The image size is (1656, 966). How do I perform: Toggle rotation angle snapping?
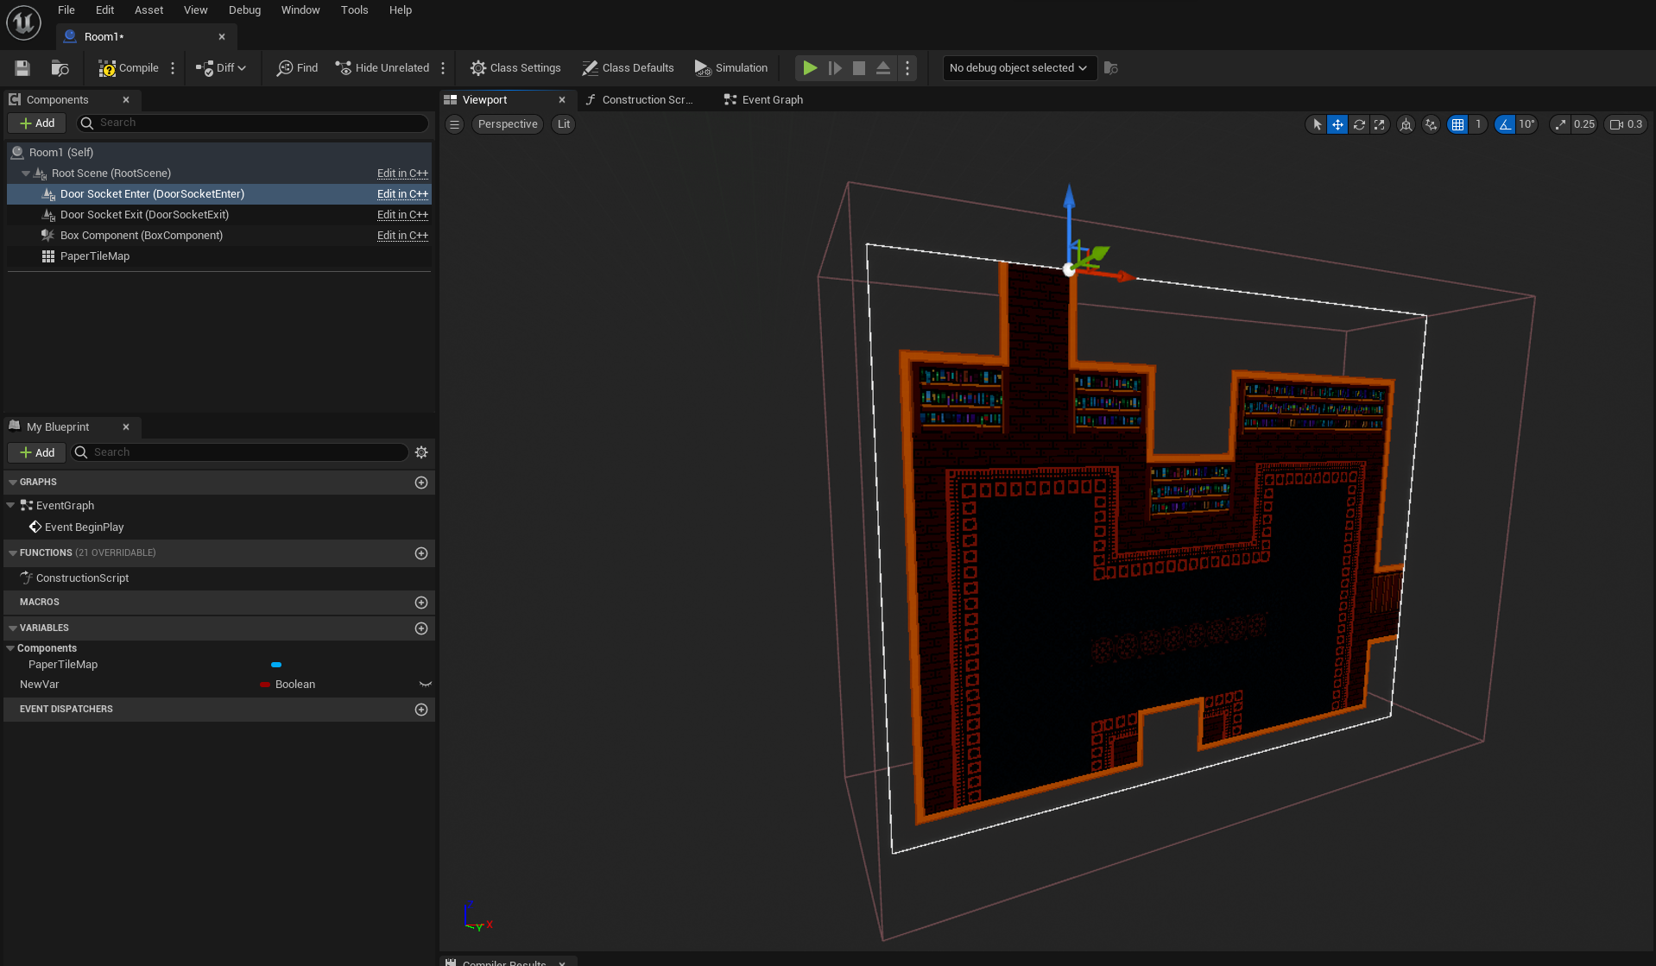[x=1505, y=124]
